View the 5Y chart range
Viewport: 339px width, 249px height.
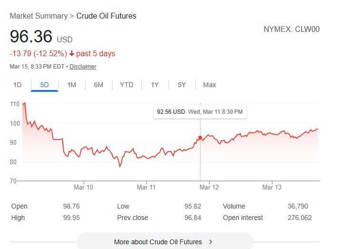(182, 85)
